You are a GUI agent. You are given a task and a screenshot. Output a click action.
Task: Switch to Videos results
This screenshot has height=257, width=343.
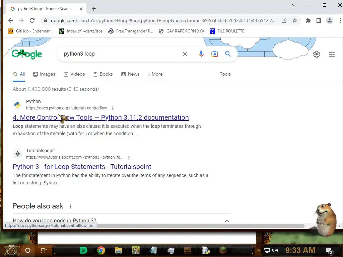[x=74, y=74]
